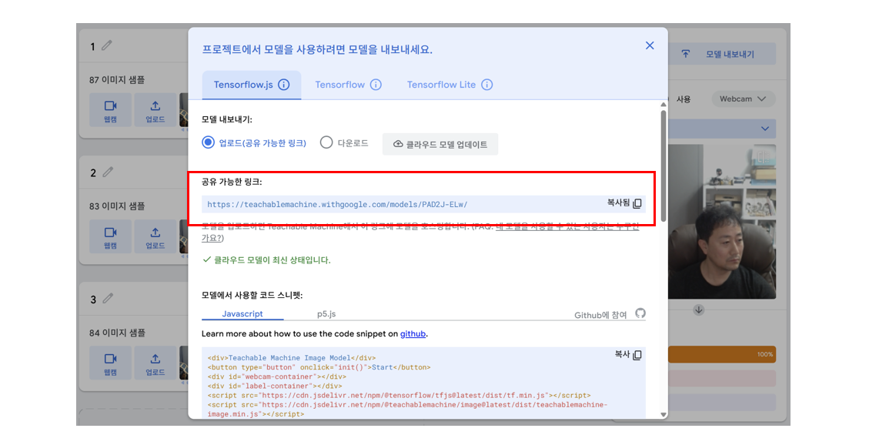The height and width of the screenshot is (445, 869).
Task: Click 업로드 button for class 3
Action: click(155, 363)
